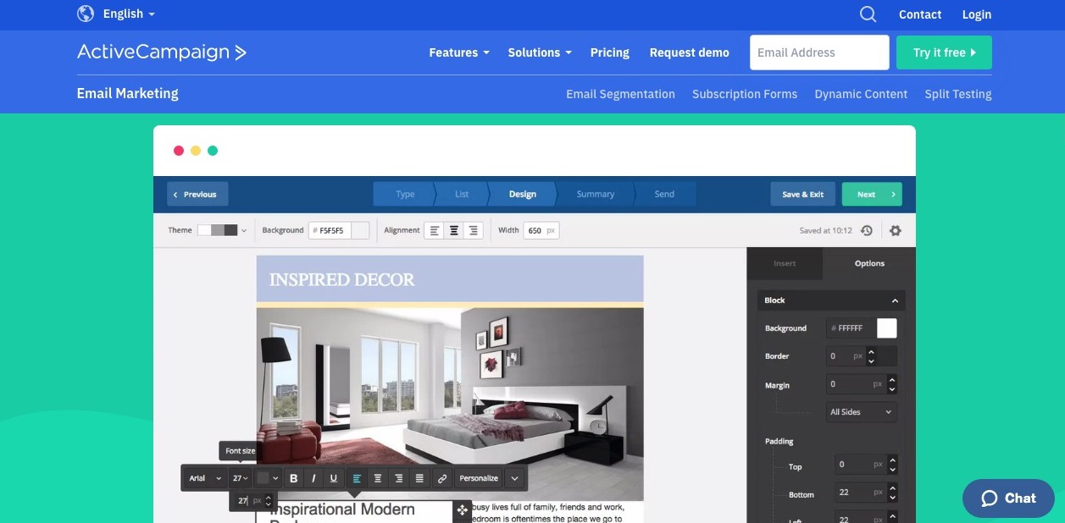1065x523 pixels.
Task: Open the Theme selector dropdown
Action: click(x=222, y=230)
